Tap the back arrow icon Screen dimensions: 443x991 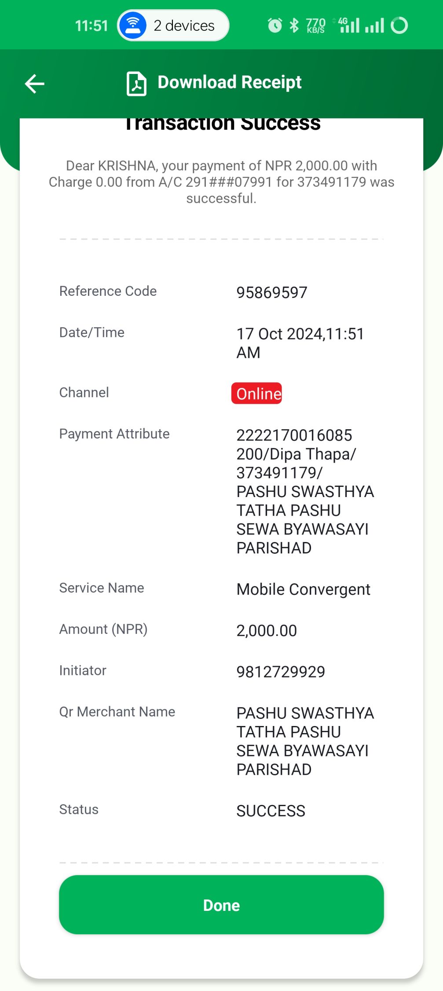click(34, 84)
